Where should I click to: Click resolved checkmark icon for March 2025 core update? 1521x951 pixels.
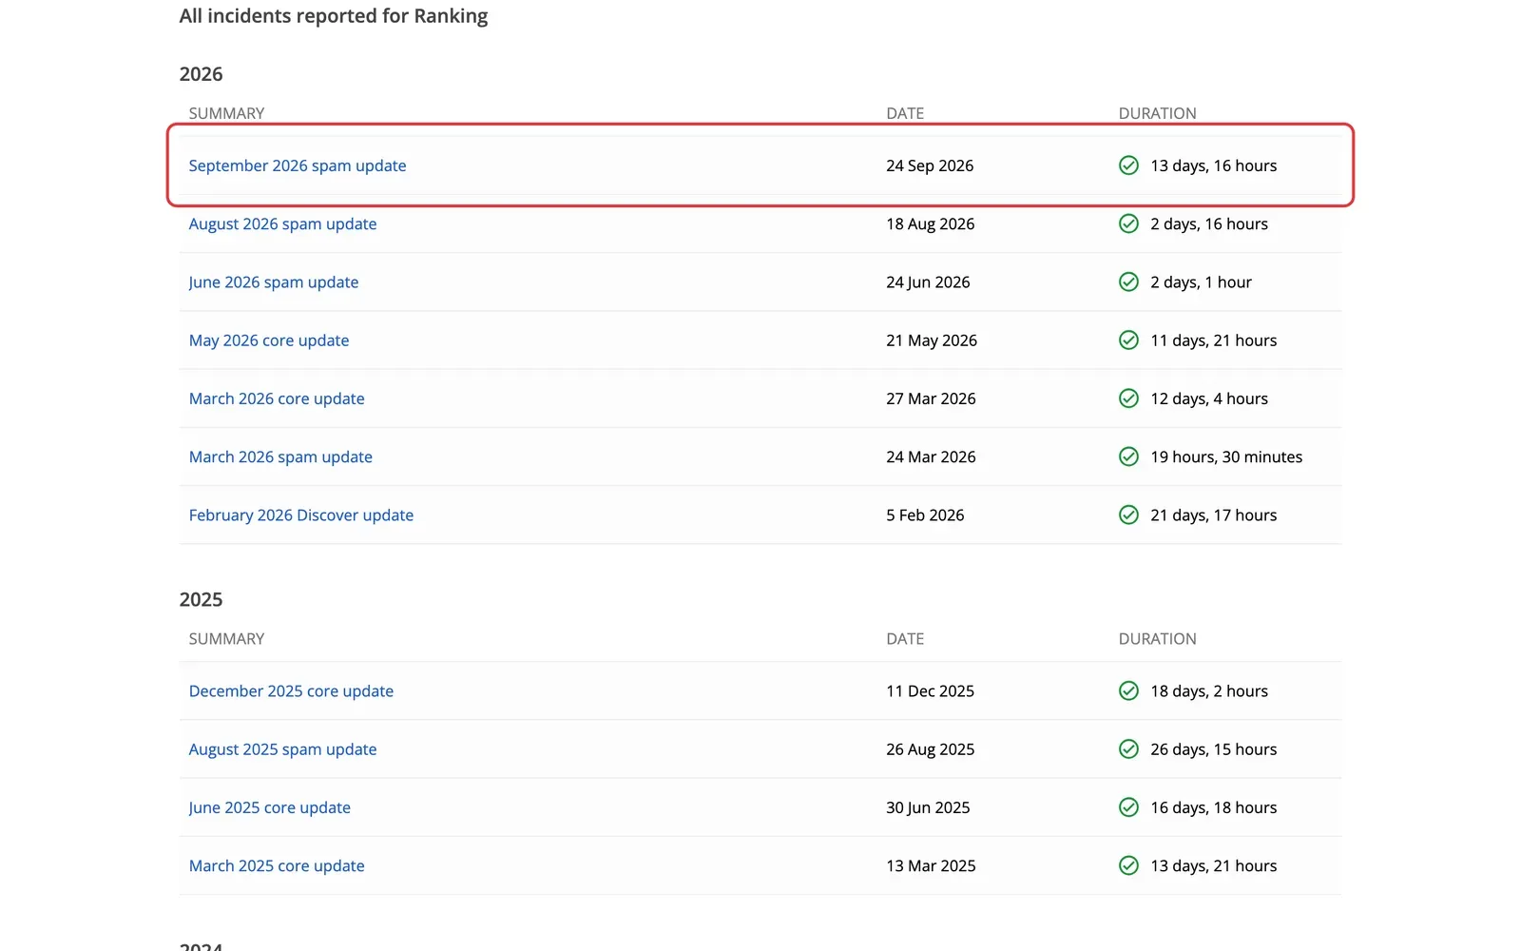click(1128, 865)
